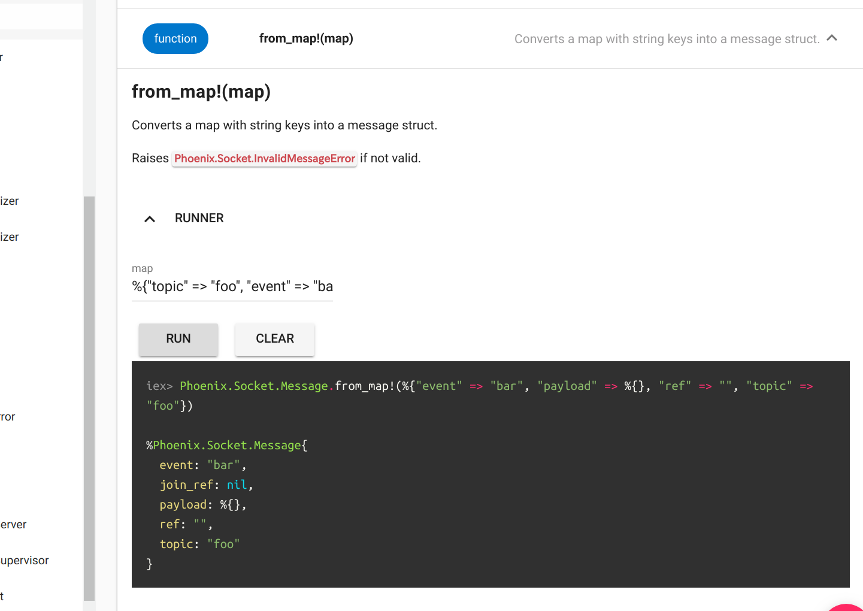Click the %Phoenix.Socket.Message{ result line
This screenshot has width=863, height=611.
pos(226,446)
